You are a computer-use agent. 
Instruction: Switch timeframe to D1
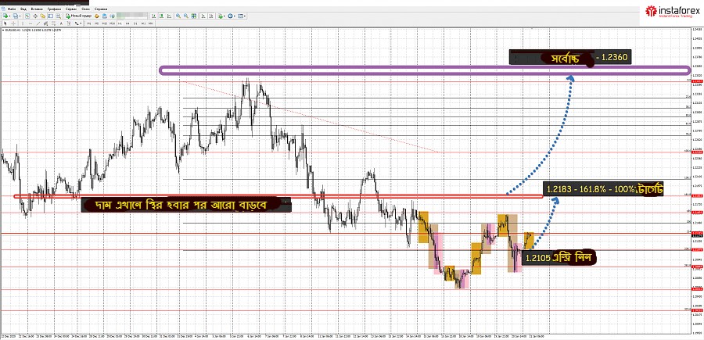click(135, 23)
